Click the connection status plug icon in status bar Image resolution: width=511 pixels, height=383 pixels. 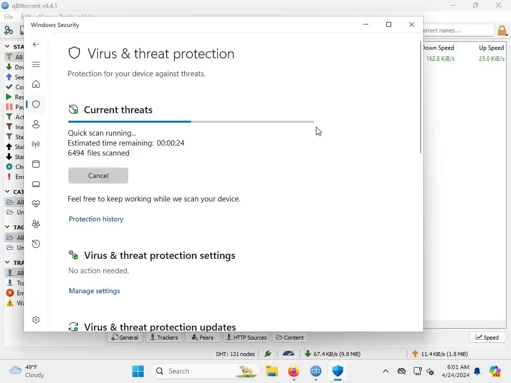268,354
